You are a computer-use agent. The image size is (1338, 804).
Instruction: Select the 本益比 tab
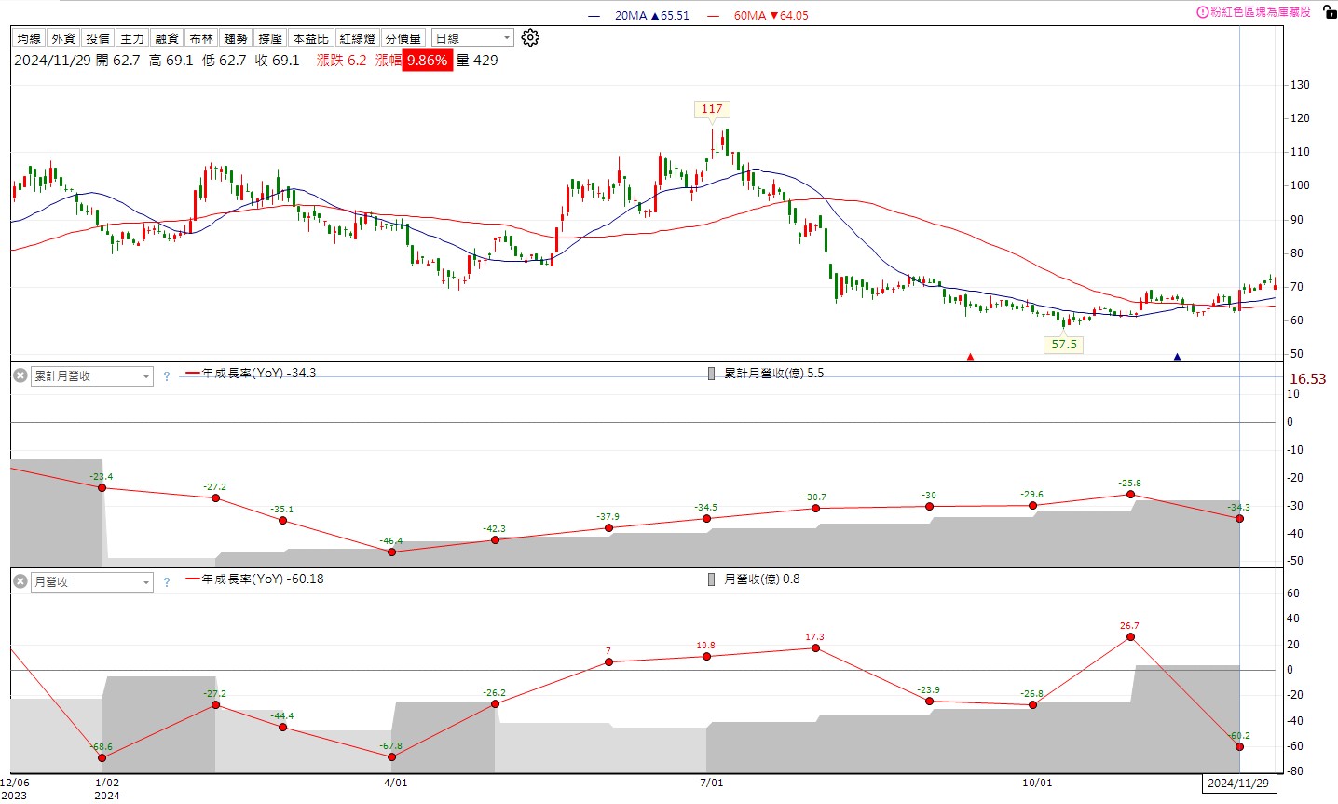click(310, 38)
